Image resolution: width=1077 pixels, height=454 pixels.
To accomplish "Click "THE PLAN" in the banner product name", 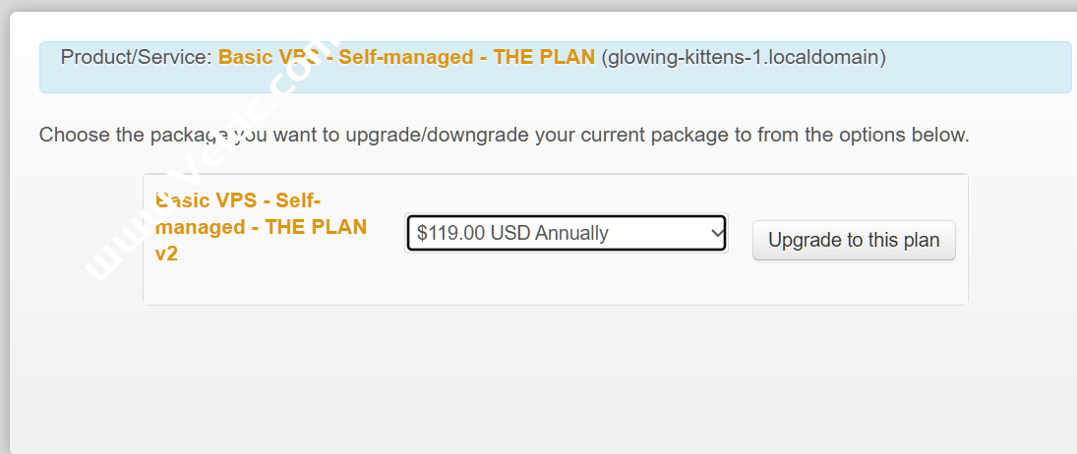I will pos(544,57).
